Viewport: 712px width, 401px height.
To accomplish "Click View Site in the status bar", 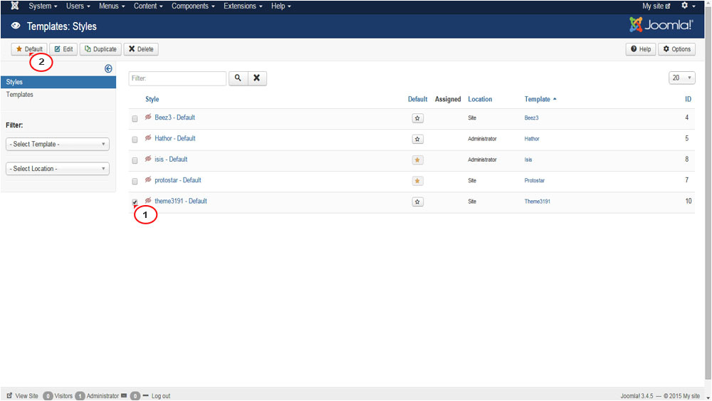I will tap(23, 396).
